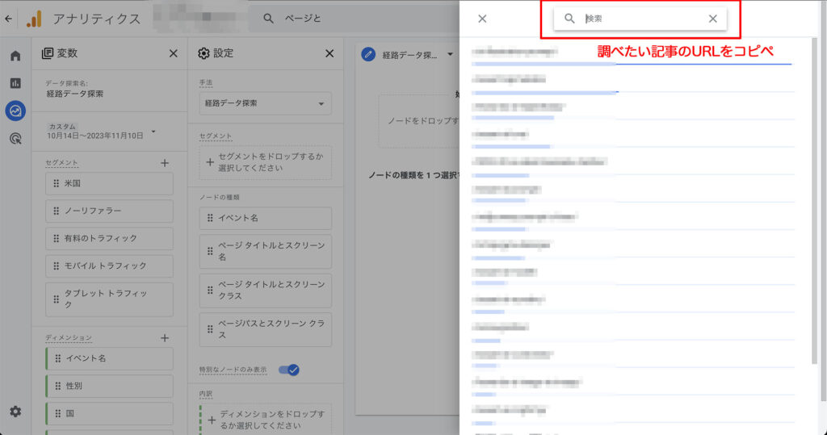The width and height of the screenshot is (827, 435).
Task: Clear the search box with its X
Action: click(x=712, y=19)
